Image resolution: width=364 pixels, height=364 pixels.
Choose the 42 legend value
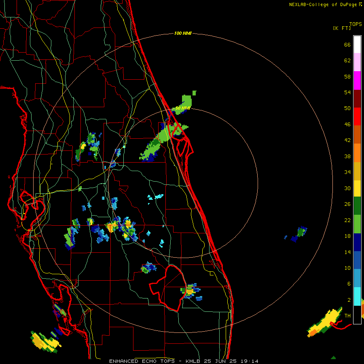(347, 140)
